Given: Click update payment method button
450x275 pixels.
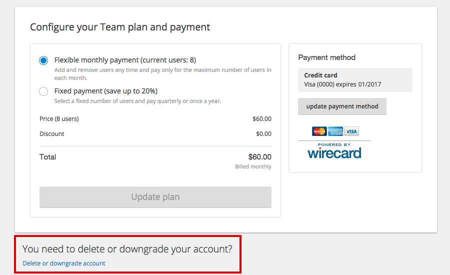Looking at the screenshot, I should click(x=342, y=106).
